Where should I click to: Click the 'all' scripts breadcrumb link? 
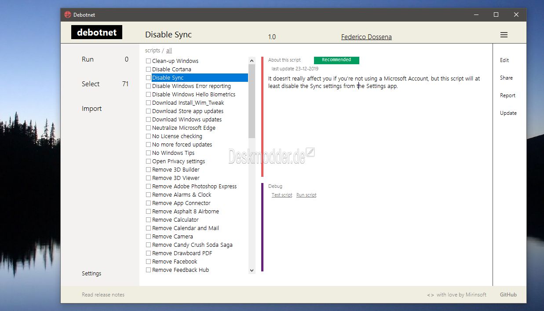click(x=169, y=51)
